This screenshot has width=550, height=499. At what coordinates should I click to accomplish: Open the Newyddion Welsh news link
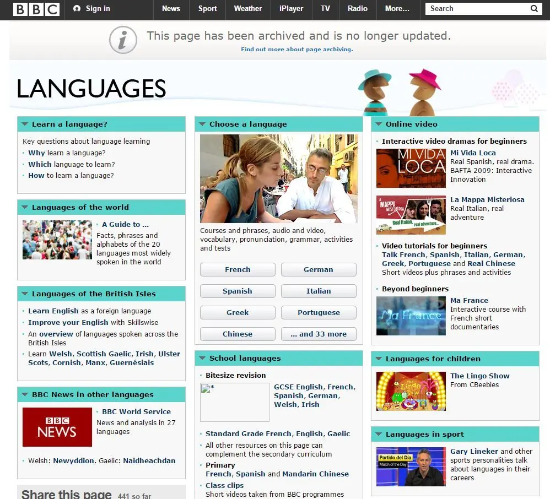click(x=73, y=461)
